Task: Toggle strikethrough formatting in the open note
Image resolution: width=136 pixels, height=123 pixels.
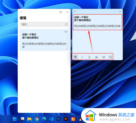Action: 96,57
